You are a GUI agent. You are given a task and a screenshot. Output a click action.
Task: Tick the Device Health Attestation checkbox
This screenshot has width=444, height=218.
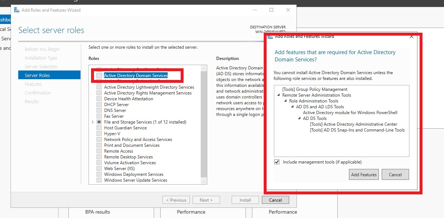[99, 99]
